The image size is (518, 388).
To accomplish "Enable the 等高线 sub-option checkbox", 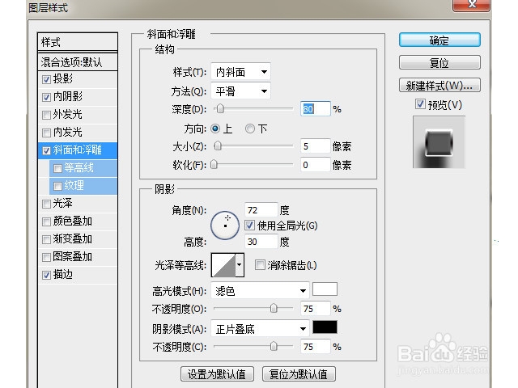I will 57,168.
